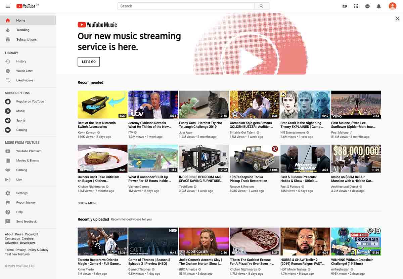Viewport: 403px width, 279px height.
Task: Open the Messages chat icon
Action: click(367, 6)
